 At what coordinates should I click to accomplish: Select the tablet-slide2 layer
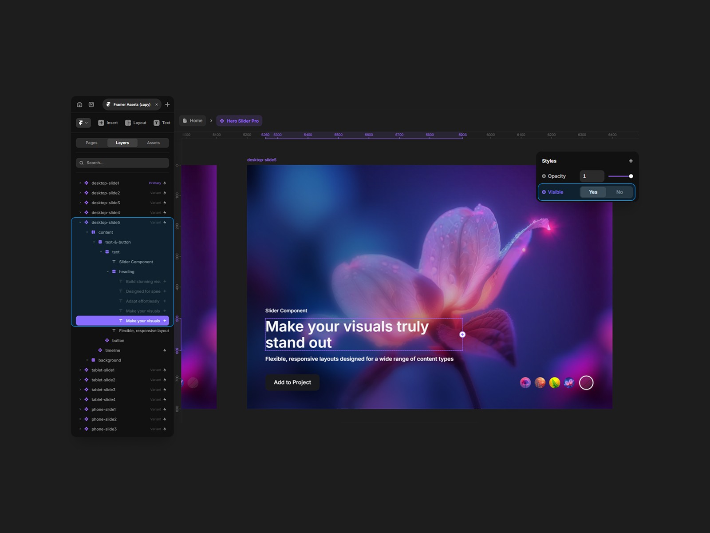103,380
